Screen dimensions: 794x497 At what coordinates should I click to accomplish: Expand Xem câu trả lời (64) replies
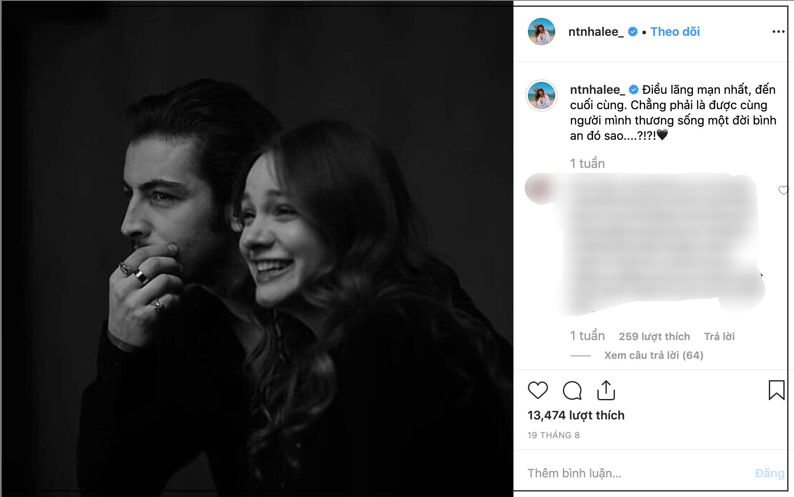pyautogui.click(x=654, y=355)
